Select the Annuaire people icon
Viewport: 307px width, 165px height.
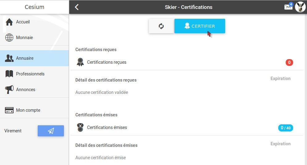click(x=9, y=58)
